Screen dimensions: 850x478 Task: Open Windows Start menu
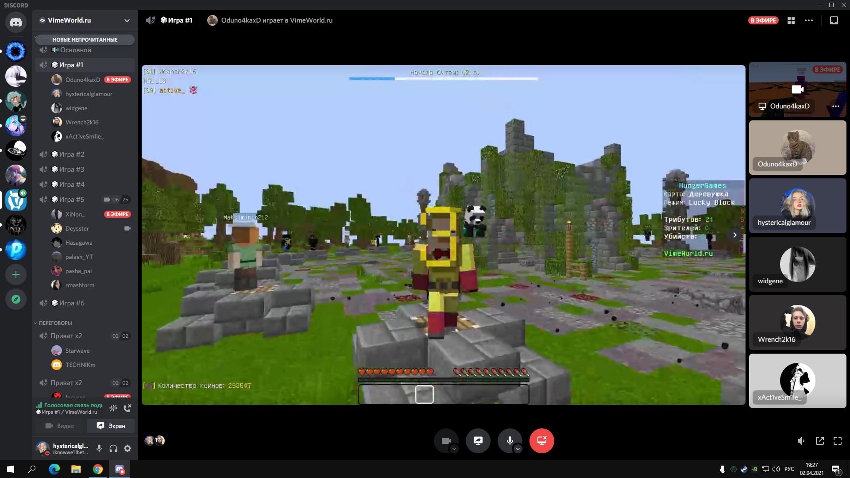coord(11,469)
